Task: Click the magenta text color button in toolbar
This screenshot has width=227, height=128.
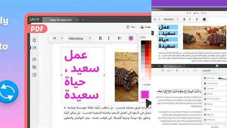Action: coord(131,38)
